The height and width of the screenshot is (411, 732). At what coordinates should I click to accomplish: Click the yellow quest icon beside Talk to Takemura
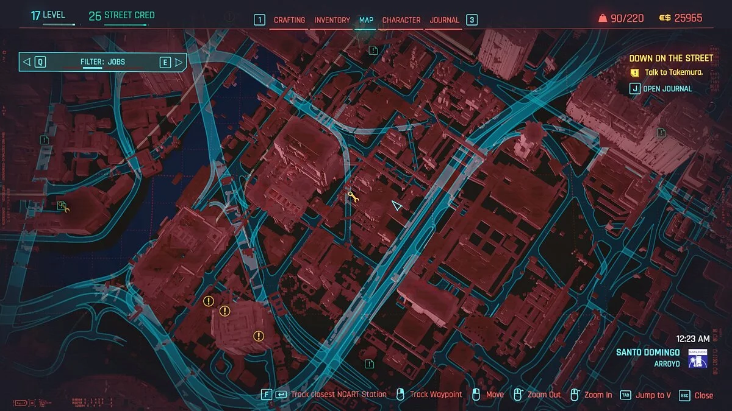(635, 72)
